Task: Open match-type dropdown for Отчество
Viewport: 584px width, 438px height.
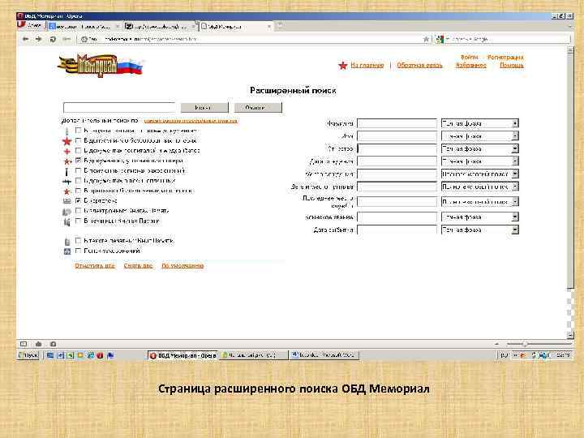Action: coord(479,149)
